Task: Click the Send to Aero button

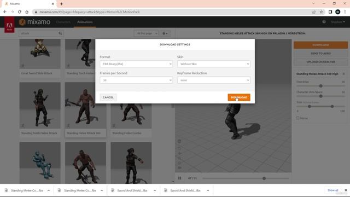Action: coord(320,54)
